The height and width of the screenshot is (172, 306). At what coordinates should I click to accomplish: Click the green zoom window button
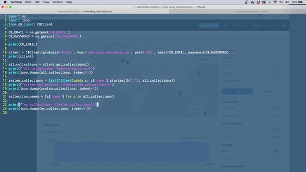(x=11, y=7)
